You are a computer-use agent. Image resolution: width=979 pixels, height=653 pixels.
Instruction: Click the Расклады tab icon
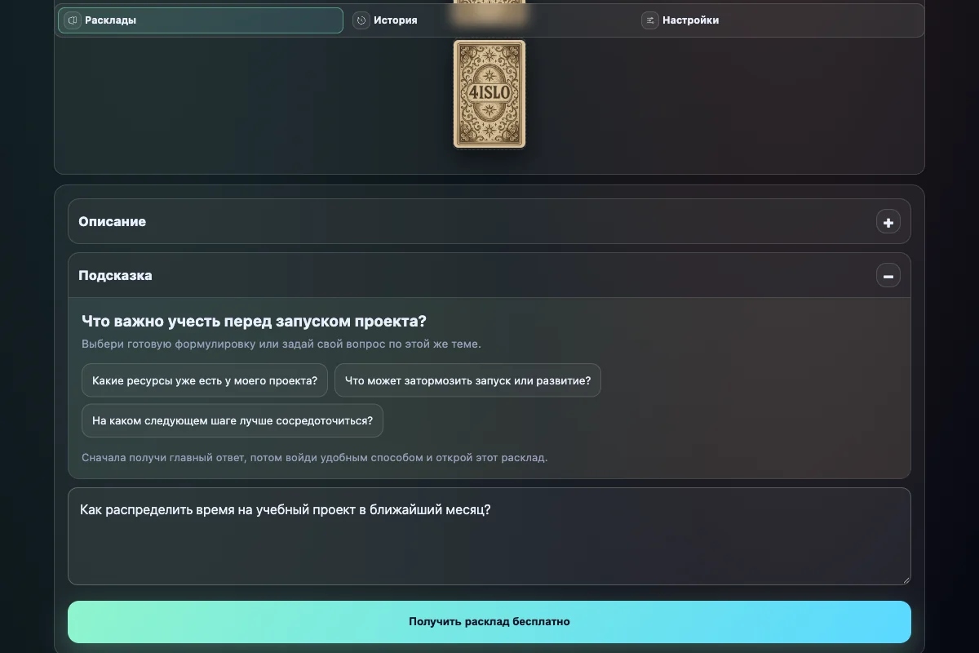tap(72, 20)
